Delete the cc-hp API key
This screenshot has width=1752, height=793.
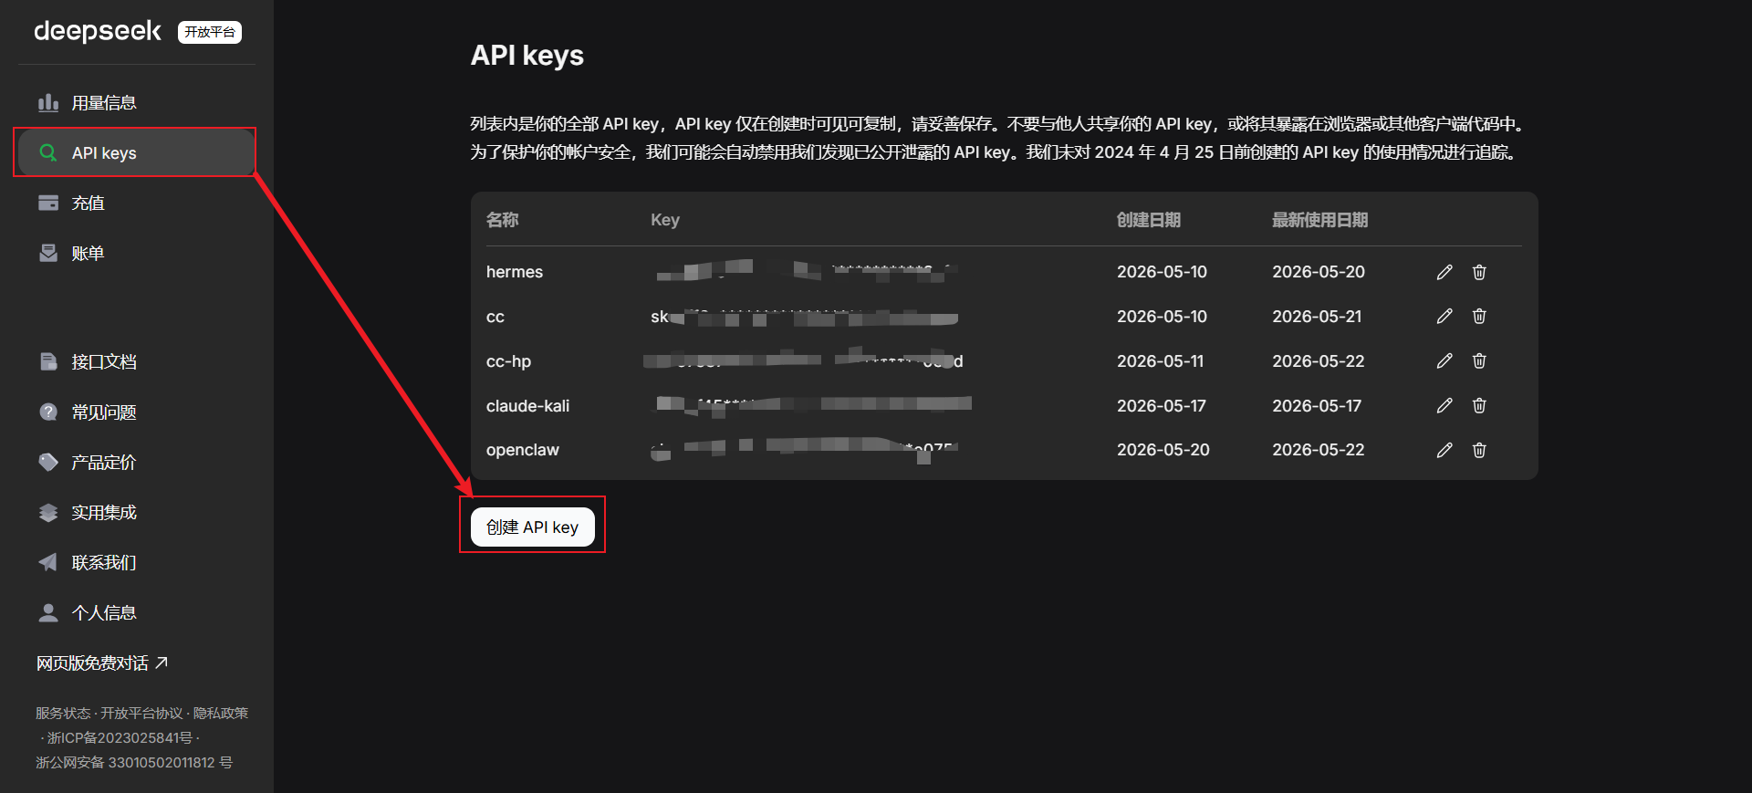[1479, 360]
